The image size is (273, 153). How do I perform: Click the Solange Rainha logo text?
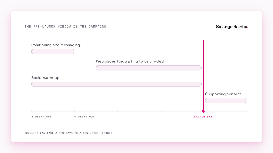(232, 27)
